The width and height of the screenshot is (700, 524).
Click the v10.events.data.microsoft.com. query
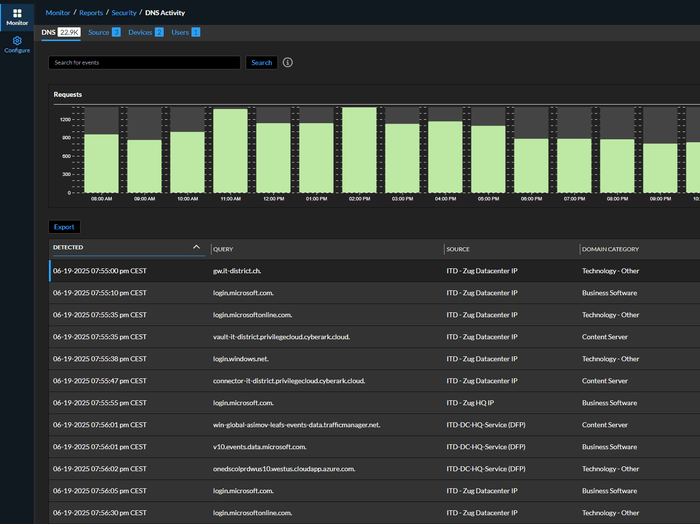260,447
